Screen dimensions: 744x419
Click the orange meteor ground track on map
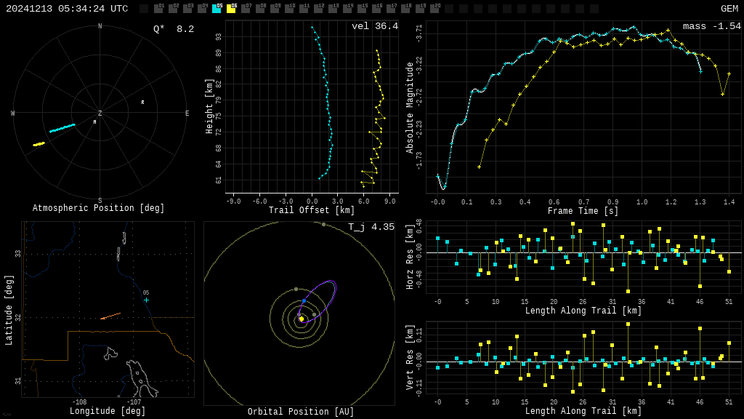pos(111,316)
